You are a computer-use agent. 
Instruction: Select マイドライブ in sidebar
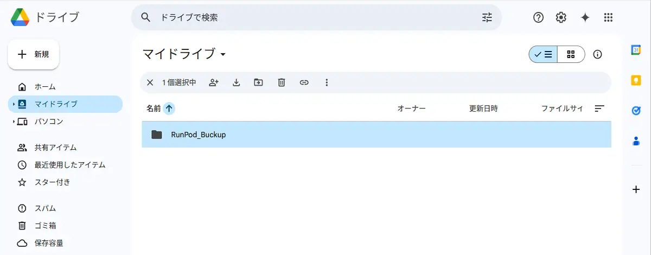pos(65,104)
